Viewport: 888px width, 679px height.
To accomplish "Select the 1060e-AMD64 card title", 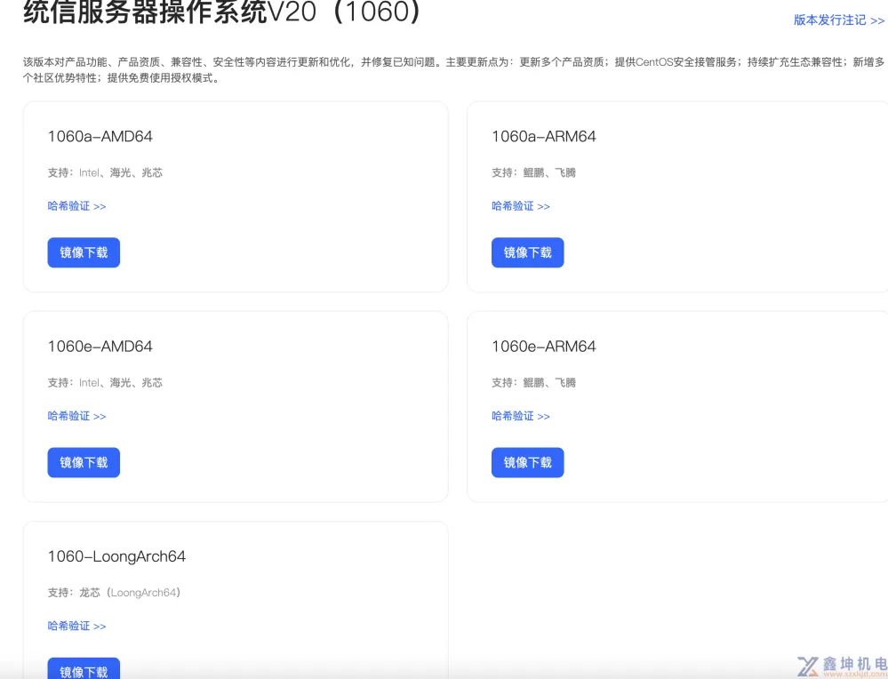I will pos(100,347).
